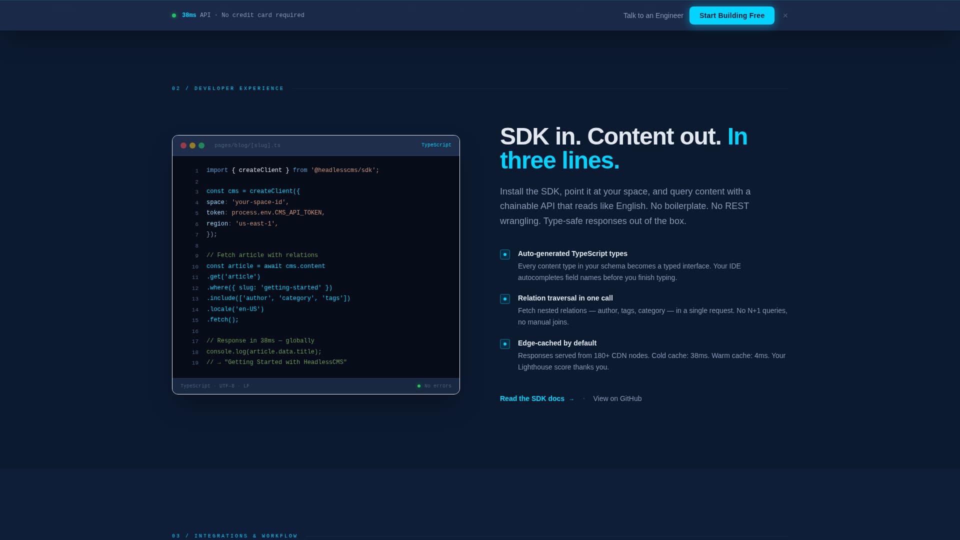Click the red traffic light in the code window
This screenshot has width=960, height=540.
pyautogui.click(x=183, y=145)
